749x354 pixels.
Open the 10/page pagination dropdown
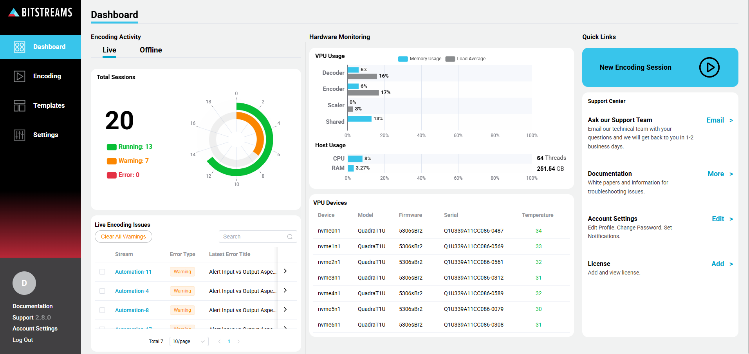pos(189,341)
